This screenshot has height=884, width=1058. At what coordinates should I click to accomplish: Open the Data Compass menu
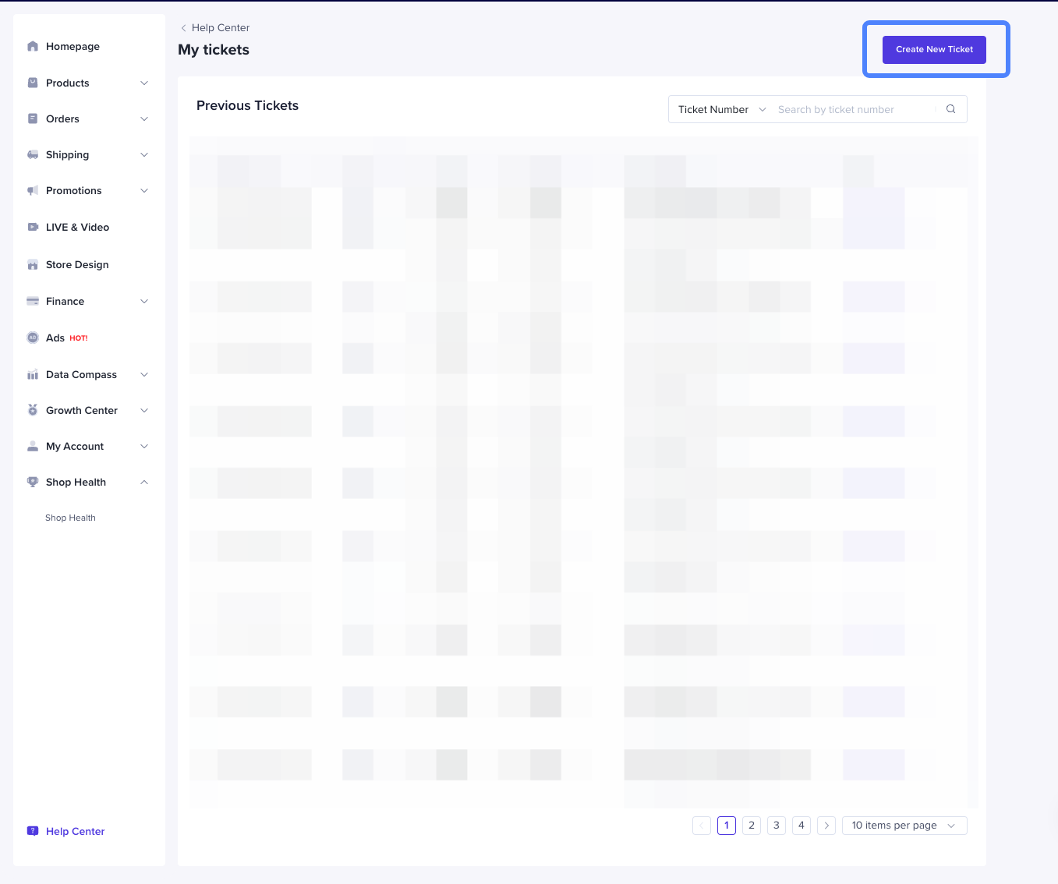click(x=81, y=374)
